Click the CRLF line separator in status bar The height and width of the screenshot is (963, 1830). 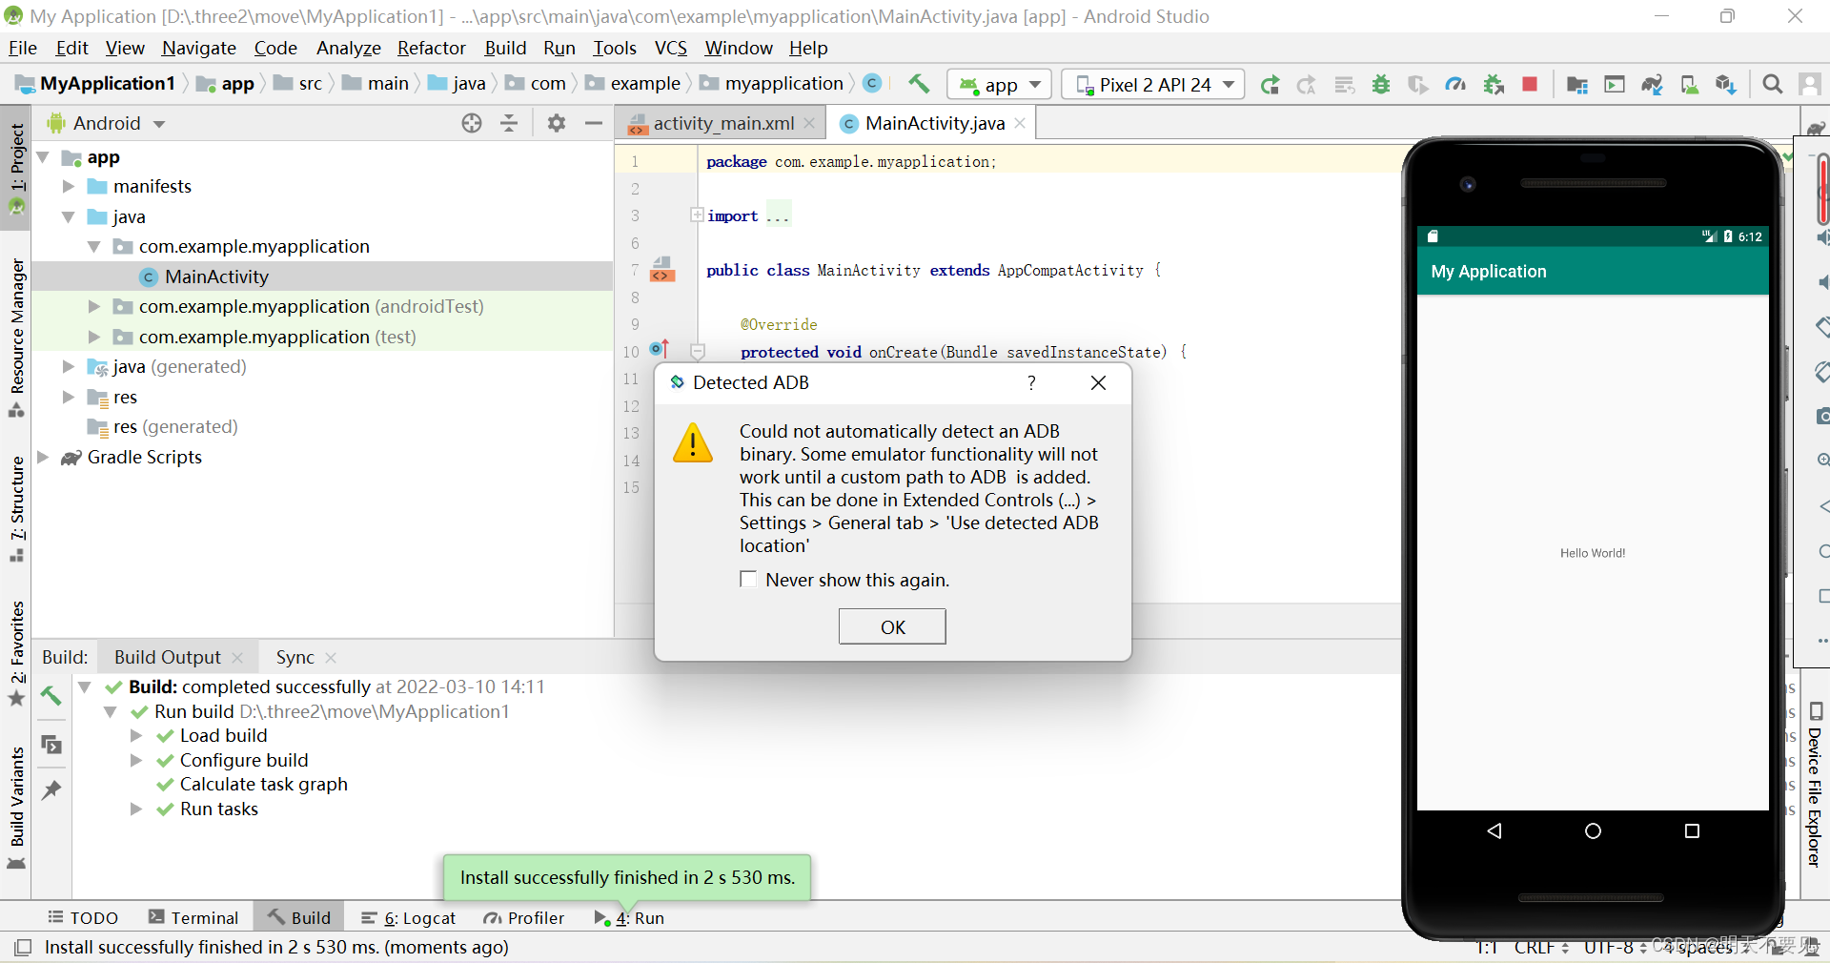[x=1541, y=947]
